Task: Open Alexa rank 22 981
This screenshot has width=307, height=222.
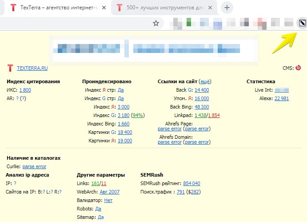Action: [282, 98]
